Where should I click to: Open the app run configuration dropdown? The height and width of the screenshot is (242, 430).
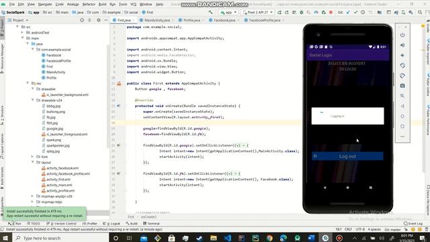coord(228,12)
